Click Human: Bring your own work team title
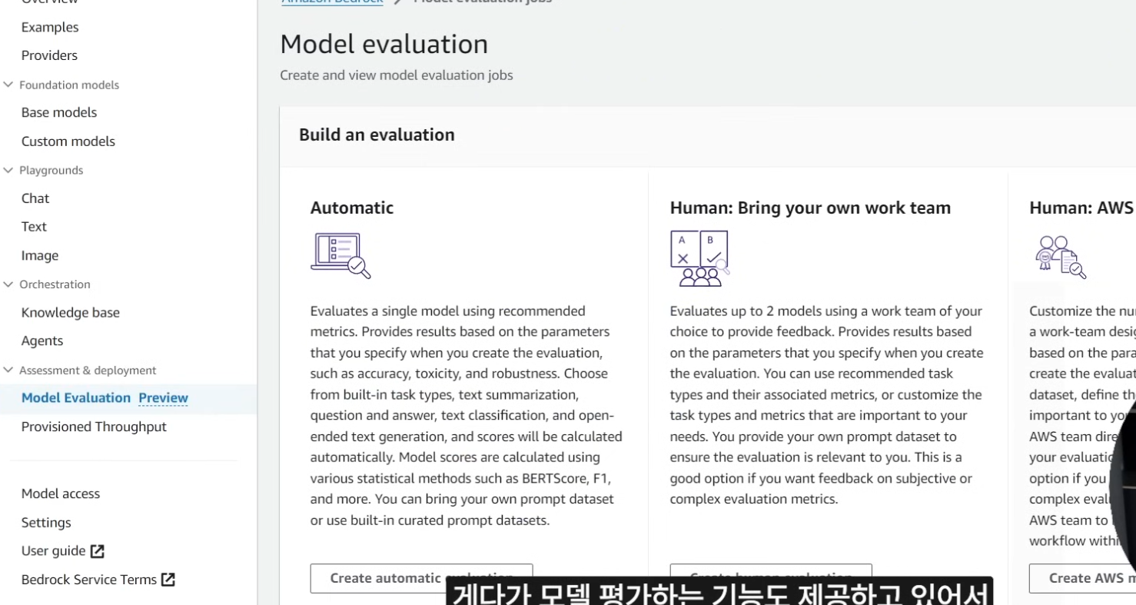This screenshot has height=605, width=1136. pyautogui.click(x=810, y=208)
